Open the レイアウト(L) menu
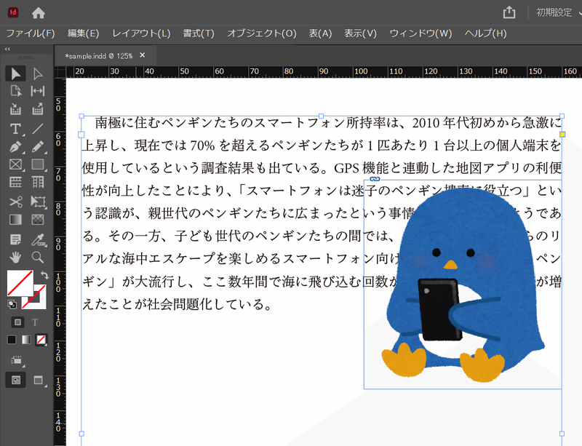Image resolution: width=582 pixels, height=446 pixels. [x=141, y=33]
